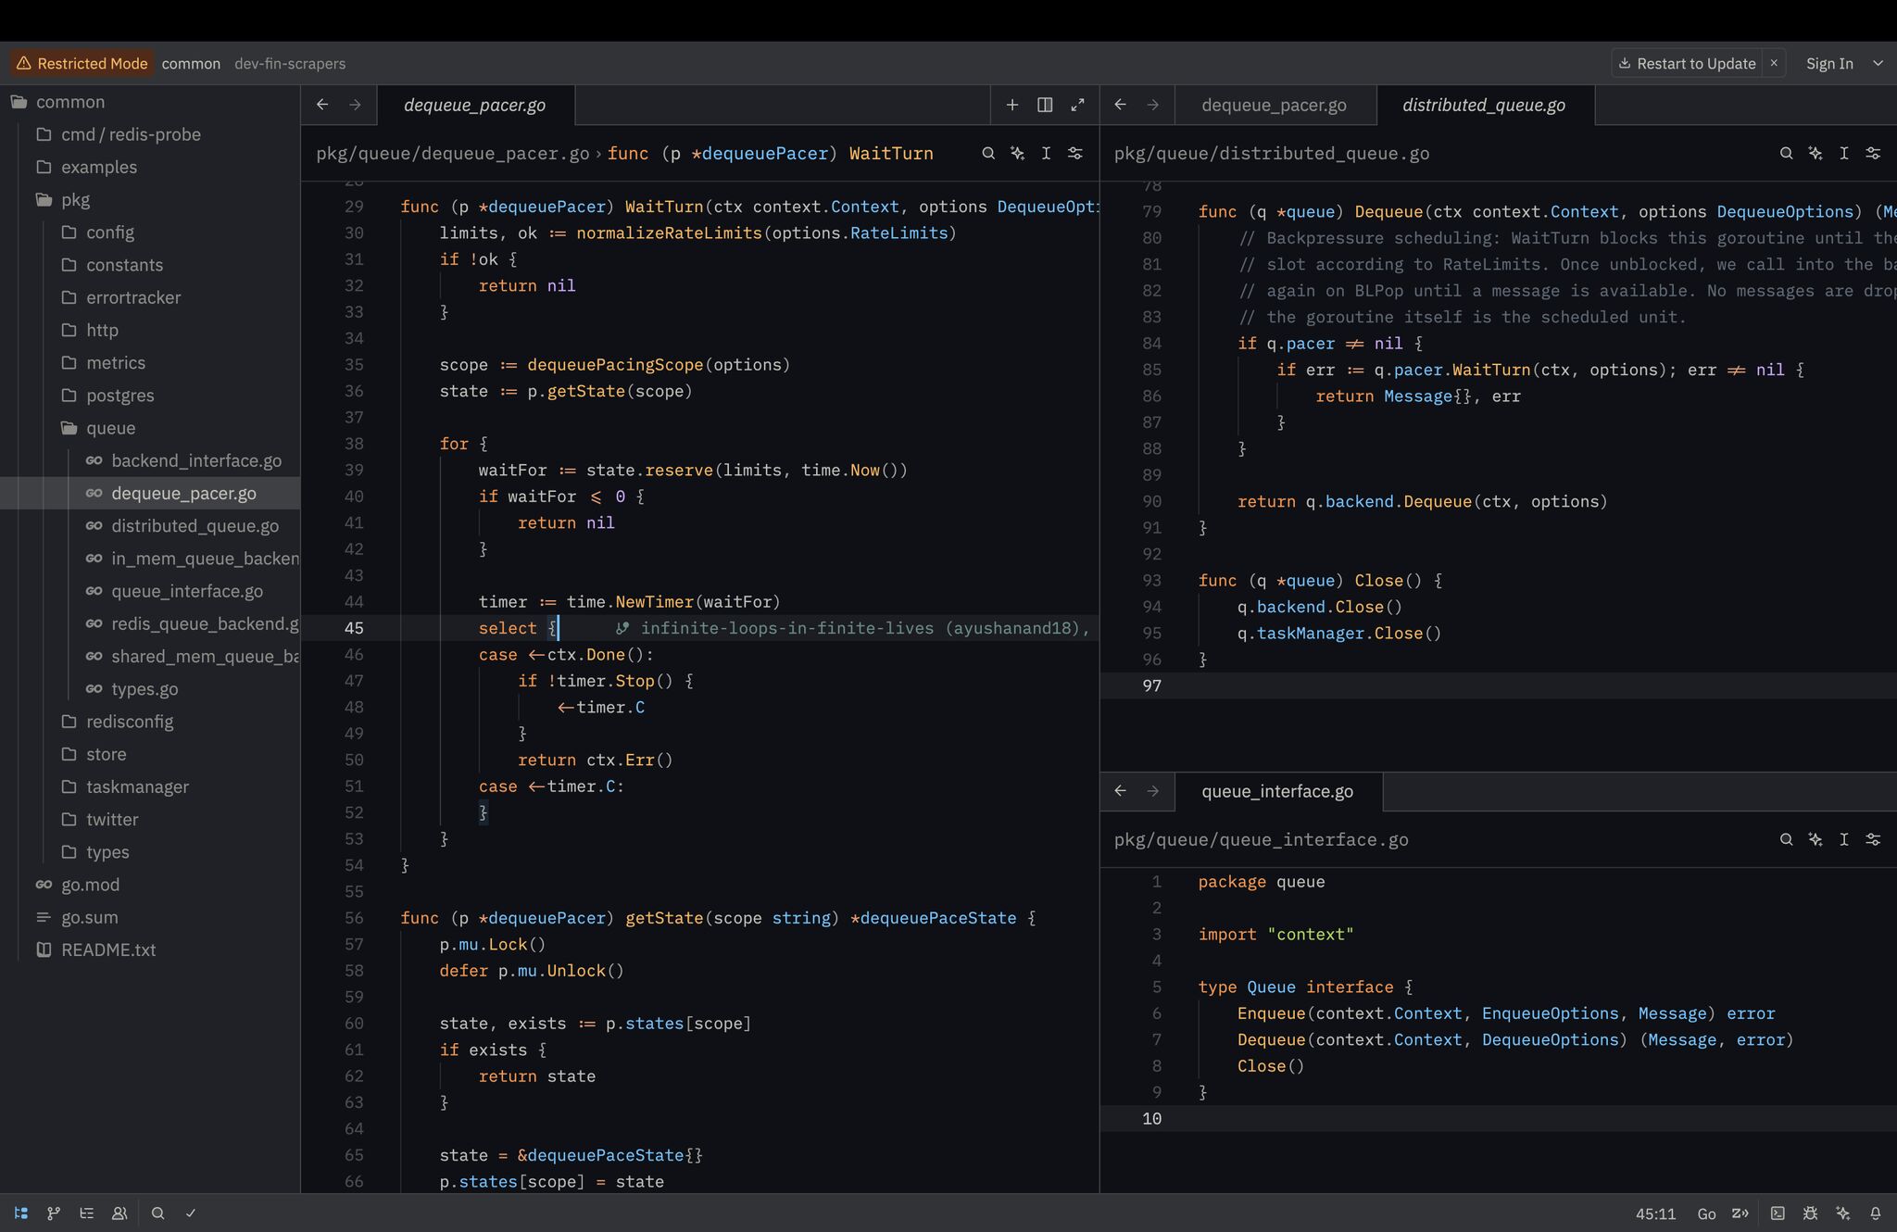Open the terminal panel icon

[x=1778, y=1213]
